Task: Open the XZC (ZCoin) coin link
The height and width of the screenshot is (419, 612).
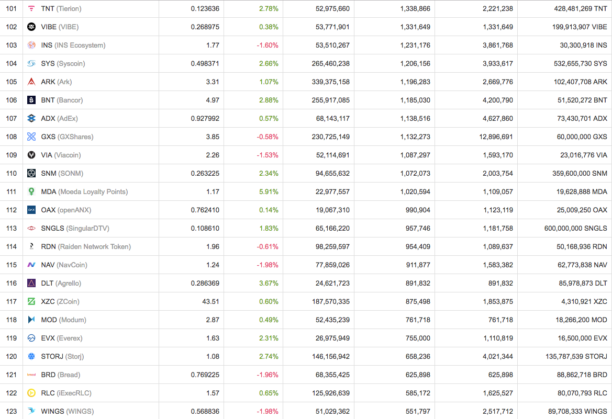Action: coord(60,302)
